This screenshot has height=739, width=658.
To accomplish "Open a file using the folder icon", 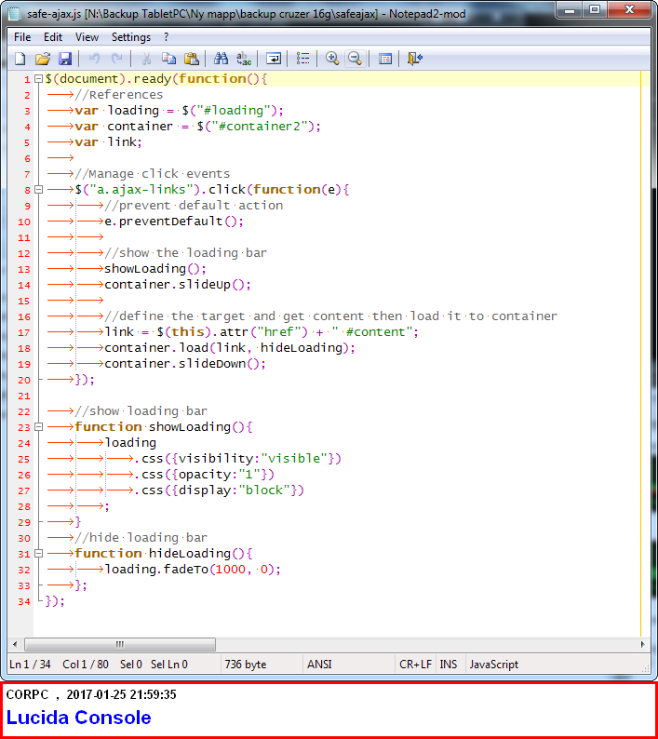I will click(42, 59).
